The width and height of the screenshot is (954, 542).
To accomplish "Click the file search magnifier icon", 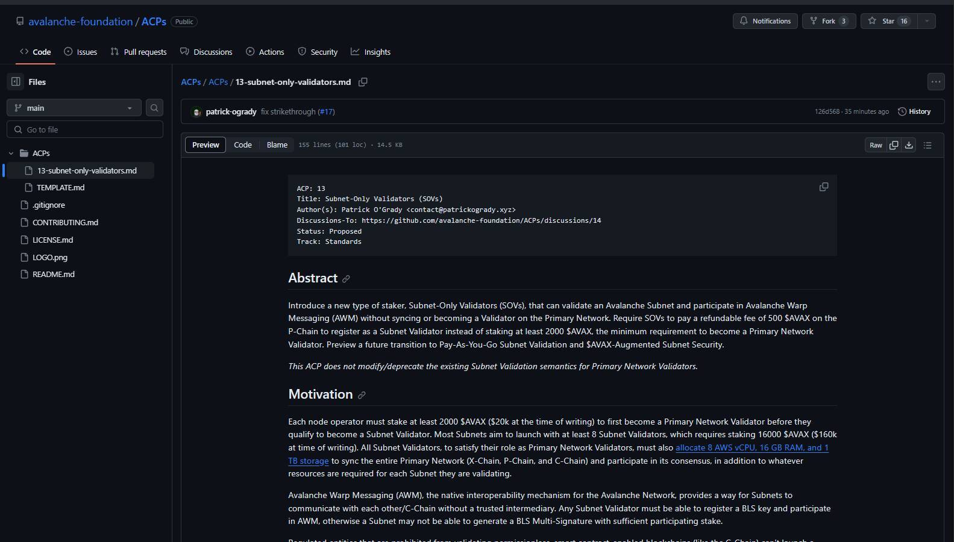I will tap(154, 108).
